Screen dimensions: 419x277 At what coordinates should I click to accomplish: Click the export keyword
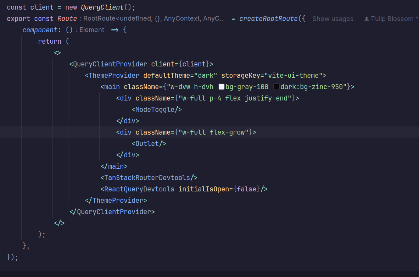click(18, 18)
